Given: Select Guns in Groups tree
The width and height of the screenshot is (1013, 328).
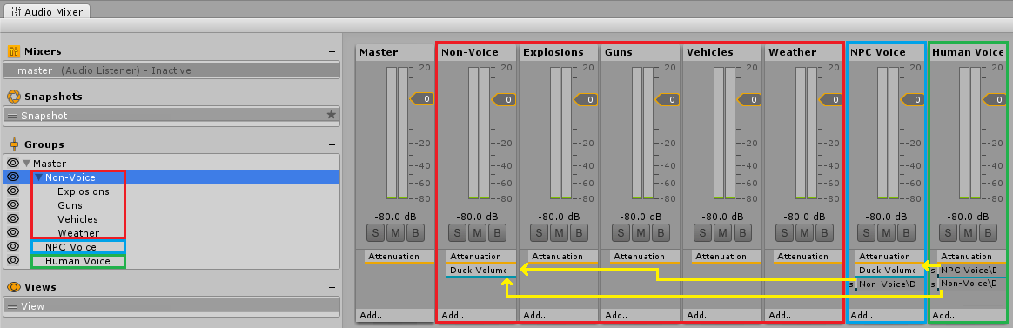Looking at the screenshot, I should 70,205.
